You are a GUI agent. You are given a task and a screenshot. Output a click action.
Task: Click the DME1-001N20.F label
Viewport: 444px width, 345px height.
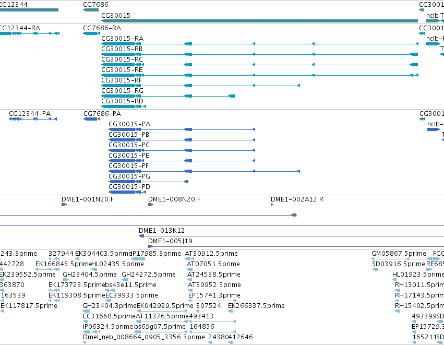[x=88, y=199]
